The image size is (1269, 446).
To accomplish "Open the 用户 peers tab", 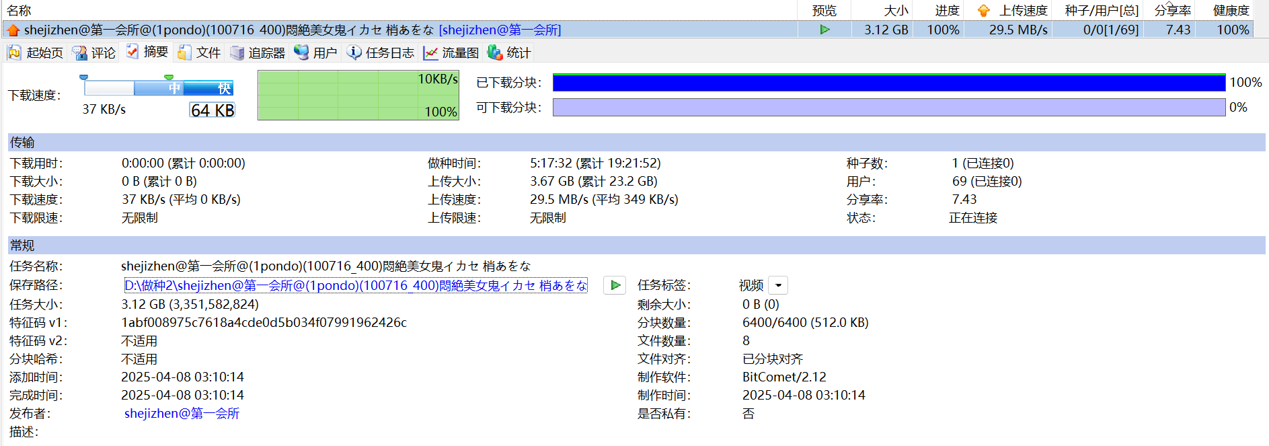I will 316,53.
